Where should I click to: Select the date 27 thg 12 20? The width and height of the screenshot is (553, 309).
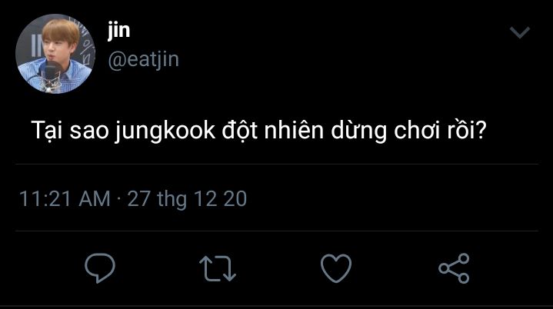pyautogui.click(x=187, y=199)
